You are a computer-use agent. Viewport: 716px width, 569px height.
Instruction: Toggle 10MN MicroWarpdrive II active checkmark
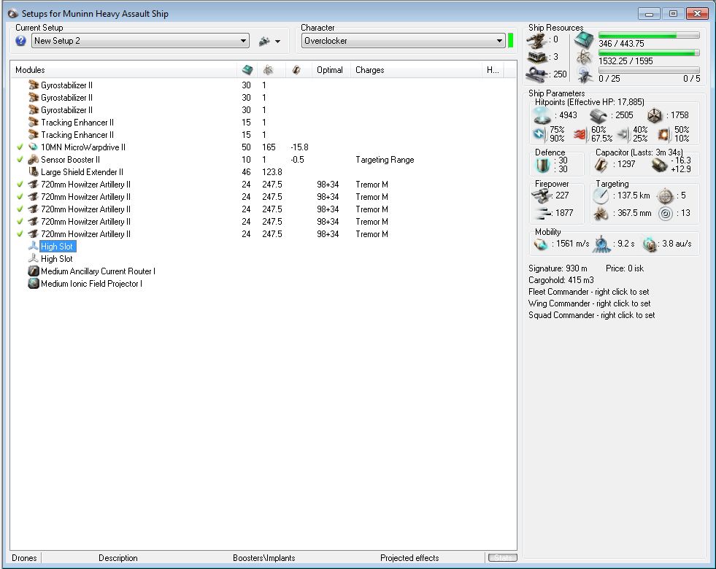click(20, 147)
